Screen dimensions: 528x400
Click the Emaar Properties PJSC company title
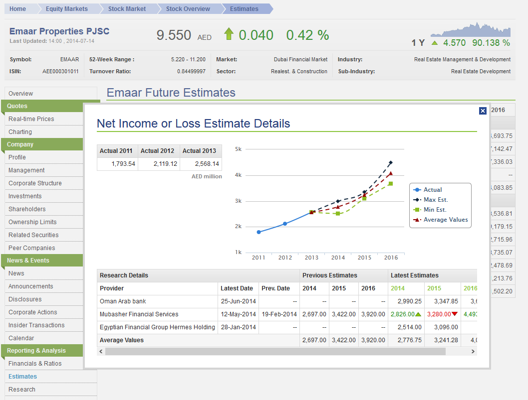click(x=59, y=31)
